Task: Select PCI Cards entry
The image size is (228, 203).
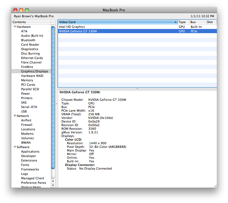Action: click(x=28, y=85)
